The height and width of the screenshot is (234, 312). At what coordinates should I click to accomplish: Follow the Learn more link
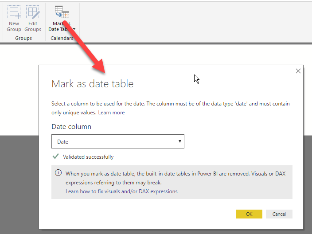pyautogui.click(x=111, y=113)
